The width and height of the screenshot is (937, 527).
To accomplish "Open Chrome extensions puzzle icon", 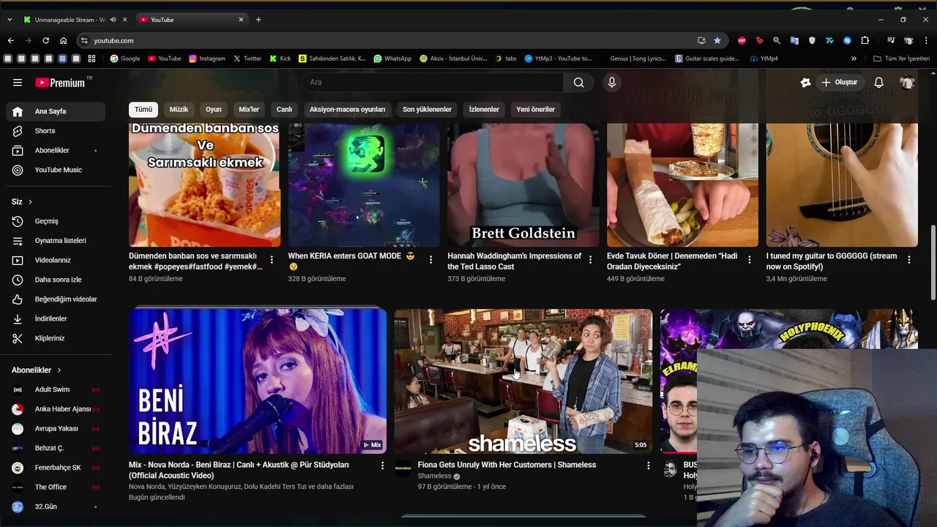I will (865, 40).
